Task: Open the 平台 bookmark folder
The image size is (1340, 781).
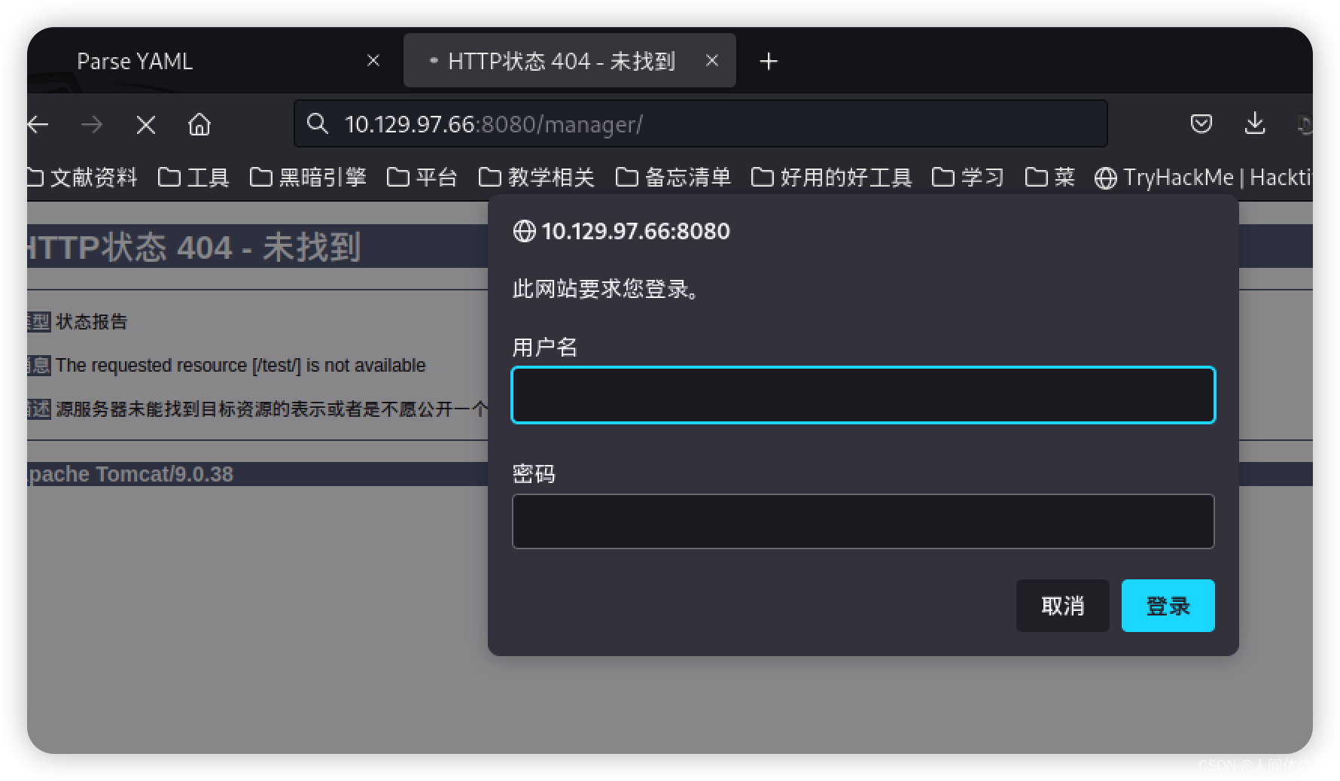Action: pyautogui.click(x=422, y=178)
